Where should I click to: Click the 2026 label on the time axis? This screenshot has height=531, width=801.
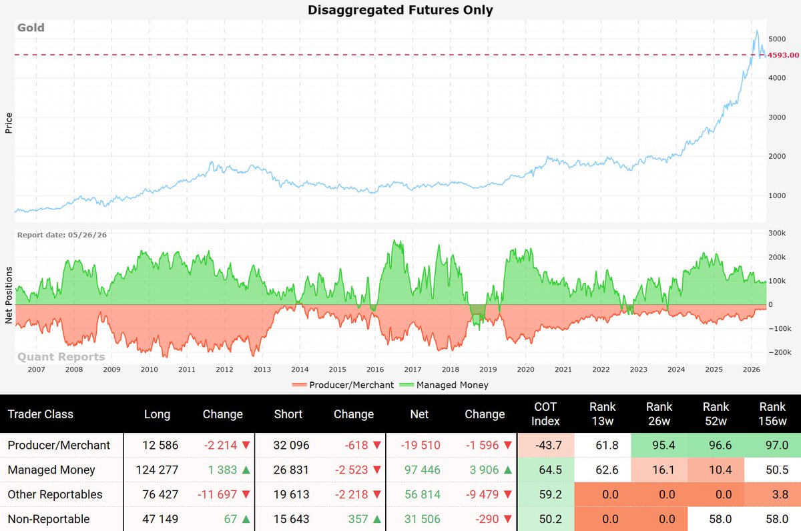(752, 369)
